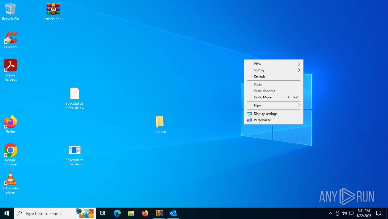Open Firefox from the taskbar
Image resolution: width=388 pixels, height=219 pixels.
click(x=145, y=213)
